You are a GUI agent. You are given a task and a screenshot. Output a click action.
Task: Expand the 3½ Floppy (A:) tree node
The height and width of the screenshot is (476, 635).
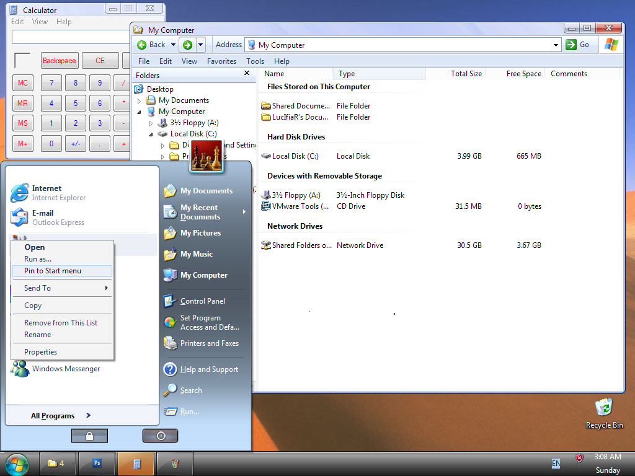coord(151,123)
